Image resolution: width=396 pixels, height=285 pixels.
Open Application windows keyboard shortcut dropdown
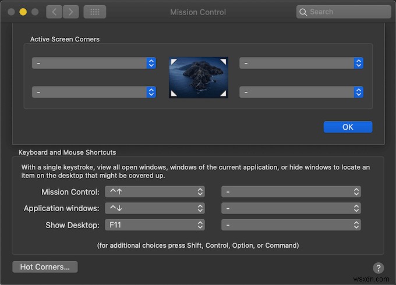point(155,208)
